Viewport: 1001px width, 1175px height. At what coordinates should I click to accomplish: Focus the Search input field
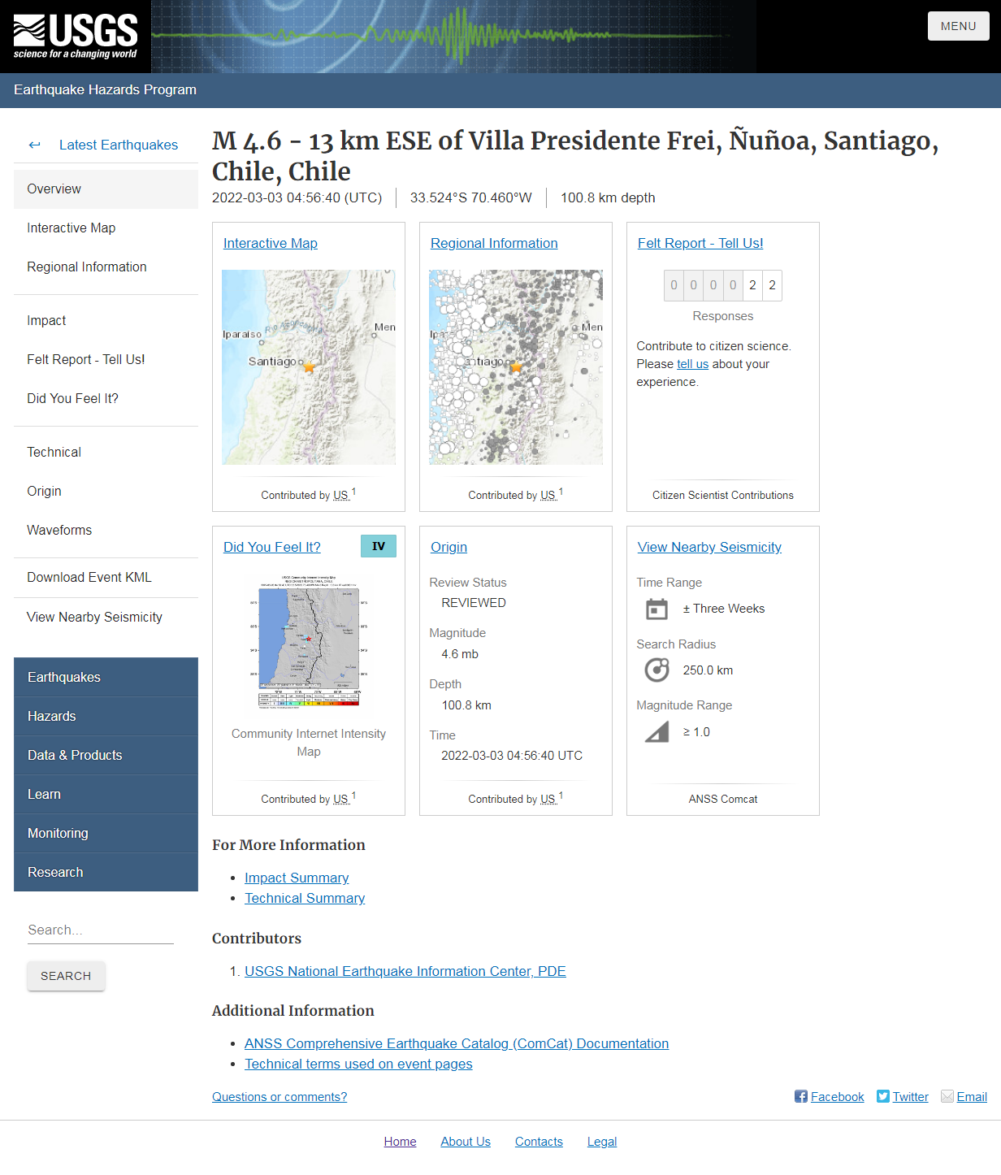tap(101, 930)
